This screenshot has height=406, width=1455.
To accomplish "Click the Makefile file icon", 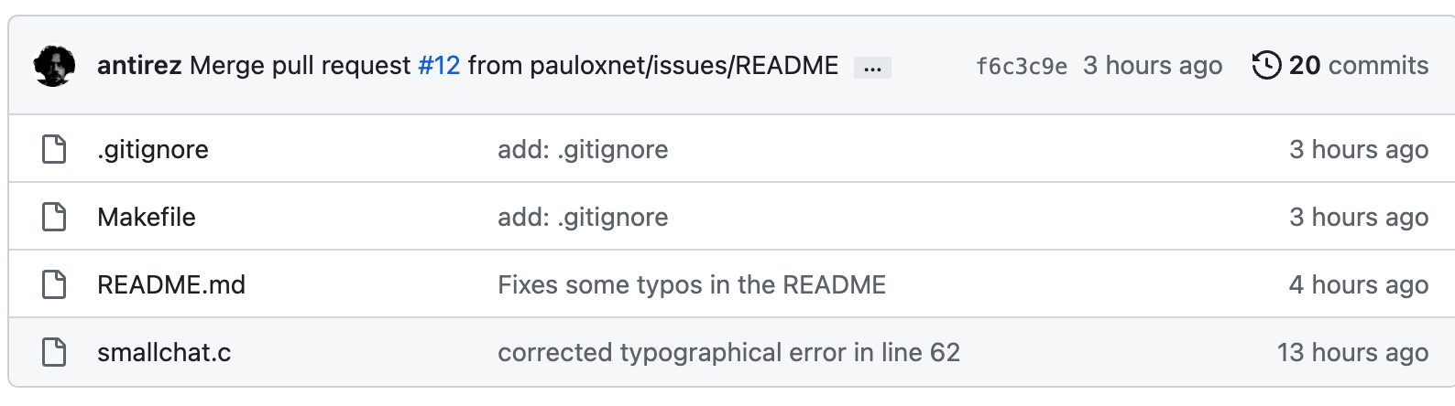I will click(55, 217).
